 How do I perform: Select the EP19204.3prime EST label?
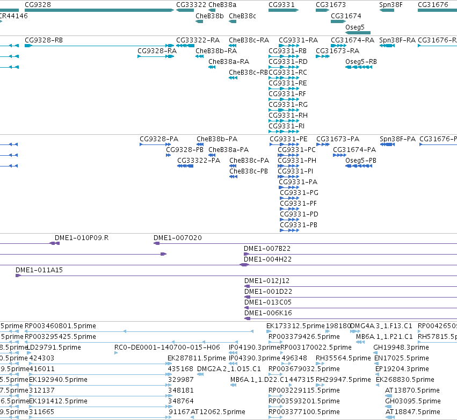402,369
